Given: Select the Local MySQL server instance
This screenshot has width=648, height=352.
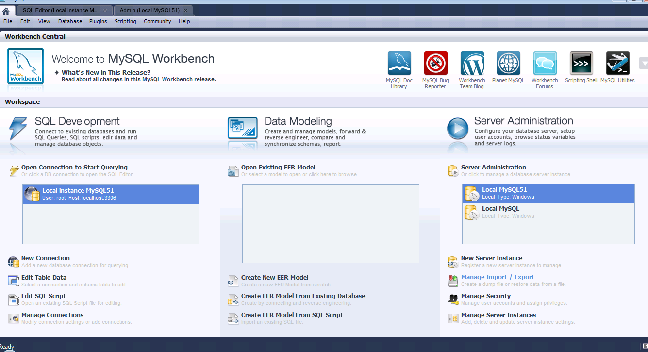Looking at the screenshot, I should pos(500,212).
